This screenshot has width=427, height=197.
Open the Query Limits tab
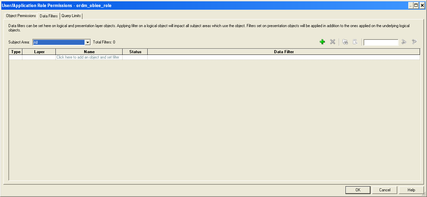(71, 16)
